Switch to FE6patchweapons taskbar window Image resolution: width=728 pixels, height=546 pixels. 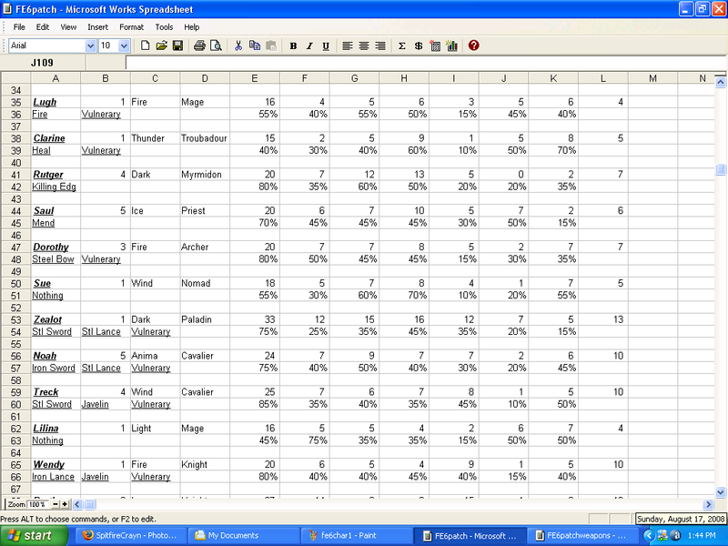[582, 535]
